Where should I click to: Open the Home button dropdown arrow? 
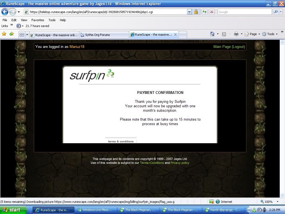point(218,34)
